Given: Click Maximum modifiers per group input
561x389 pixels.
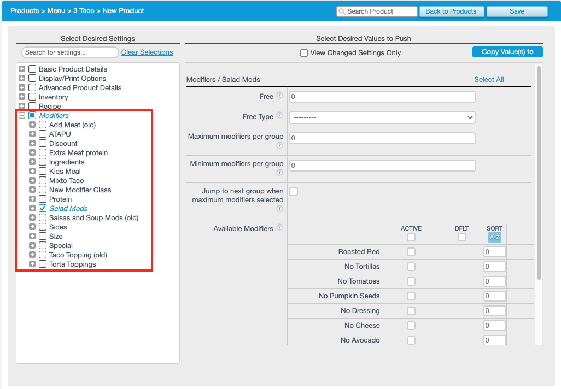Looking at the screenshot, I should [382, 138].
